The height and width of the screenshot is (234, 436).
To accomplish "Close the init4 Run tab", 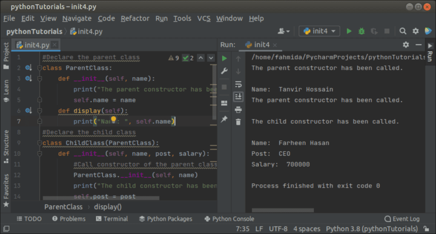I will 275,45.
